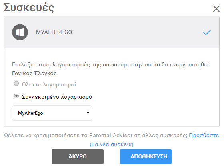Click the blue checkmark beside MYALTEREGO

(206, 32)
